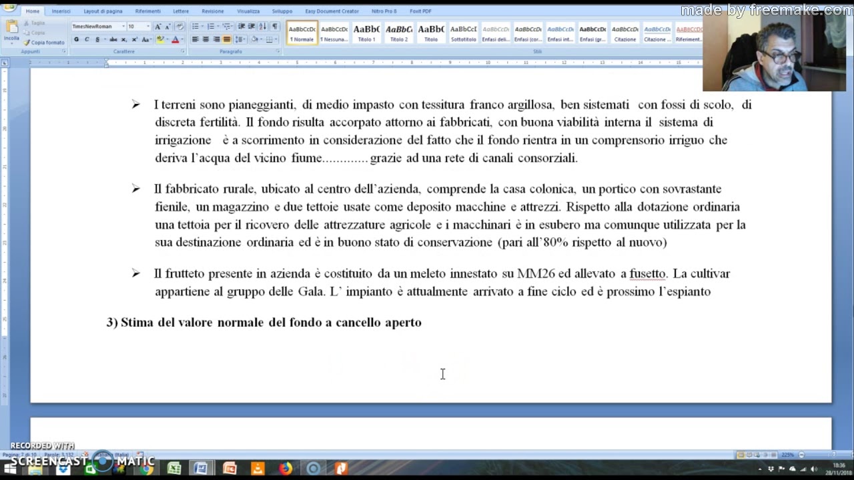The height and width of the screenshot is (480, 854).
Task: Align text left
Action: [195, 40]
